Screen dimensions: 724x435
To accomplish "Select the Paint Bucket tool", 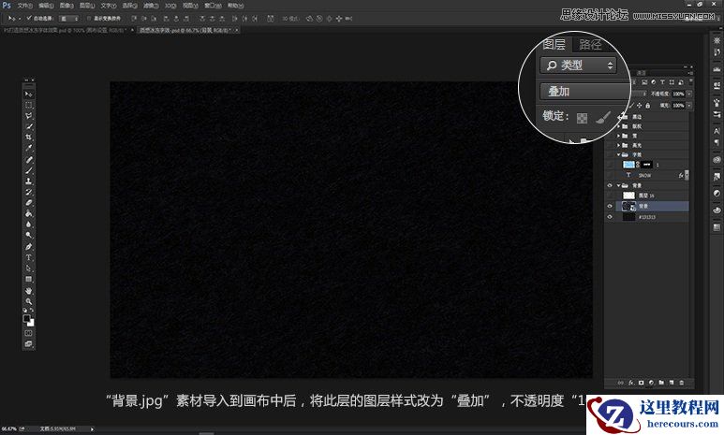I will (x=29, y=213).
